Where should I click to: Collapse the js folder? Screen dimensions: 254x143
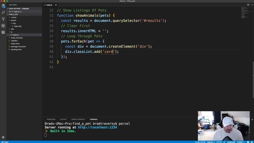coord(12,32)
